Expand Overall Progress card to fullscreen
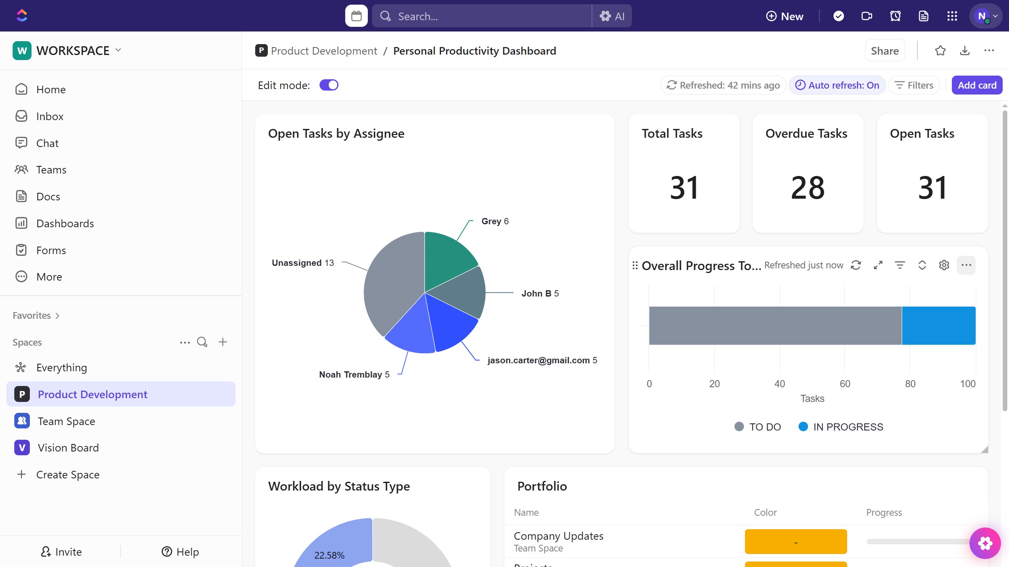This screenshot has width=1009, height=567. coord(878,265)
